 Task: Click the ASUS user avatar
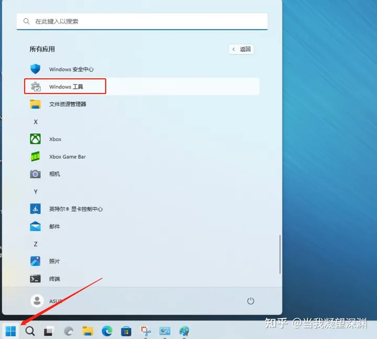tap(37, 301)
